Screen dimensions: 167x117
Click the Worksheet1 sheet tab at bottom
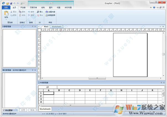point(45,109)
